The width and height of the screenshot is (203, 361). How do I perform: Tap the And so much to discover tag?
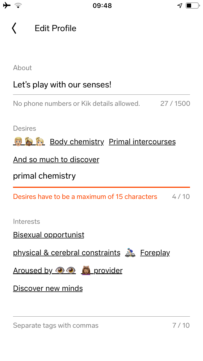(x=56, y=159)
